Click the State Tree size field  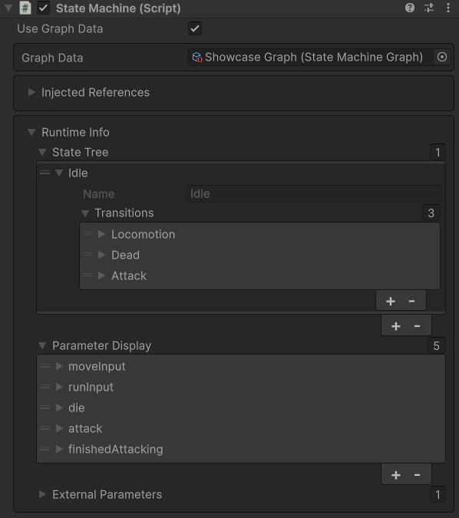pyautogui.click(x=438, y=152)
